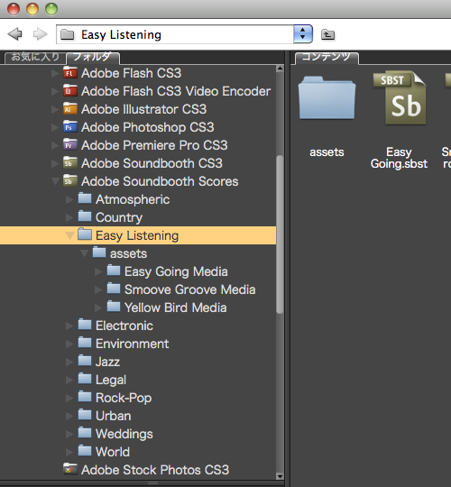Screen dimensions: 451x487
Task: Expand the Yellow Bird Media folder
Action: click(x=98, y=308)
